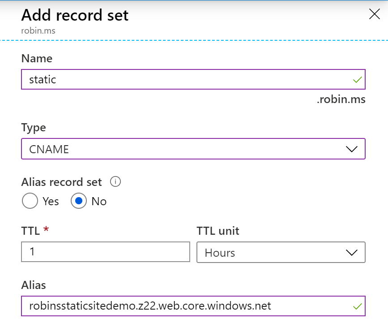Click the green checkmark in Alias field
The height and width of the screenshot is (336, 388).
(x=357, y=306)
